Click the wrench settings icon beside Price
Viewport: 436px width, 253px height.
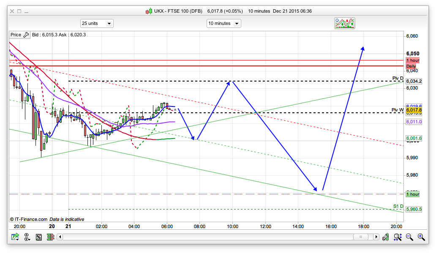click(x=26, y=35)
